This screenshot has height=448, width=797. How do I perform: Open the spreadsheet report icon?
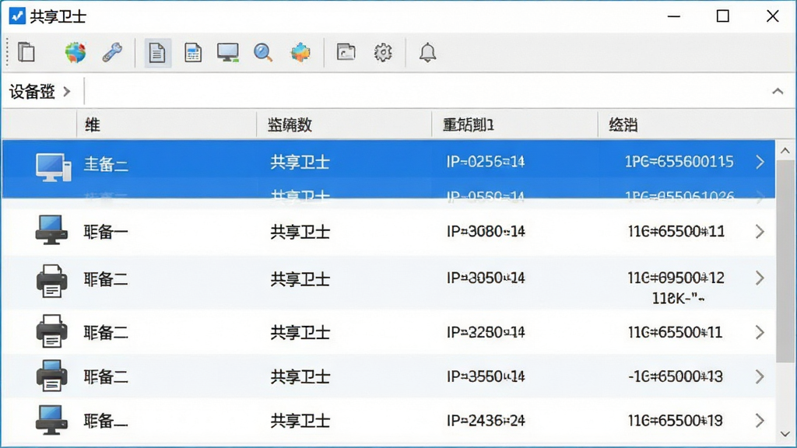tap(193, 52)
